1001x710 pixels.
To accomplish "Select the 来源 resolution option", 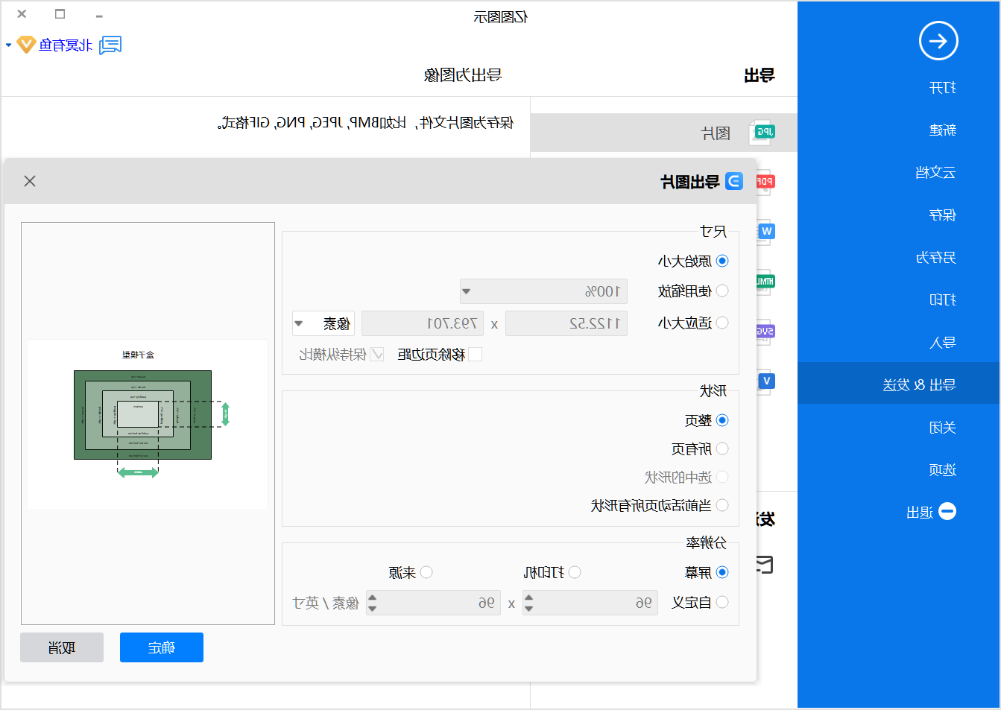I will coord(426,572).
